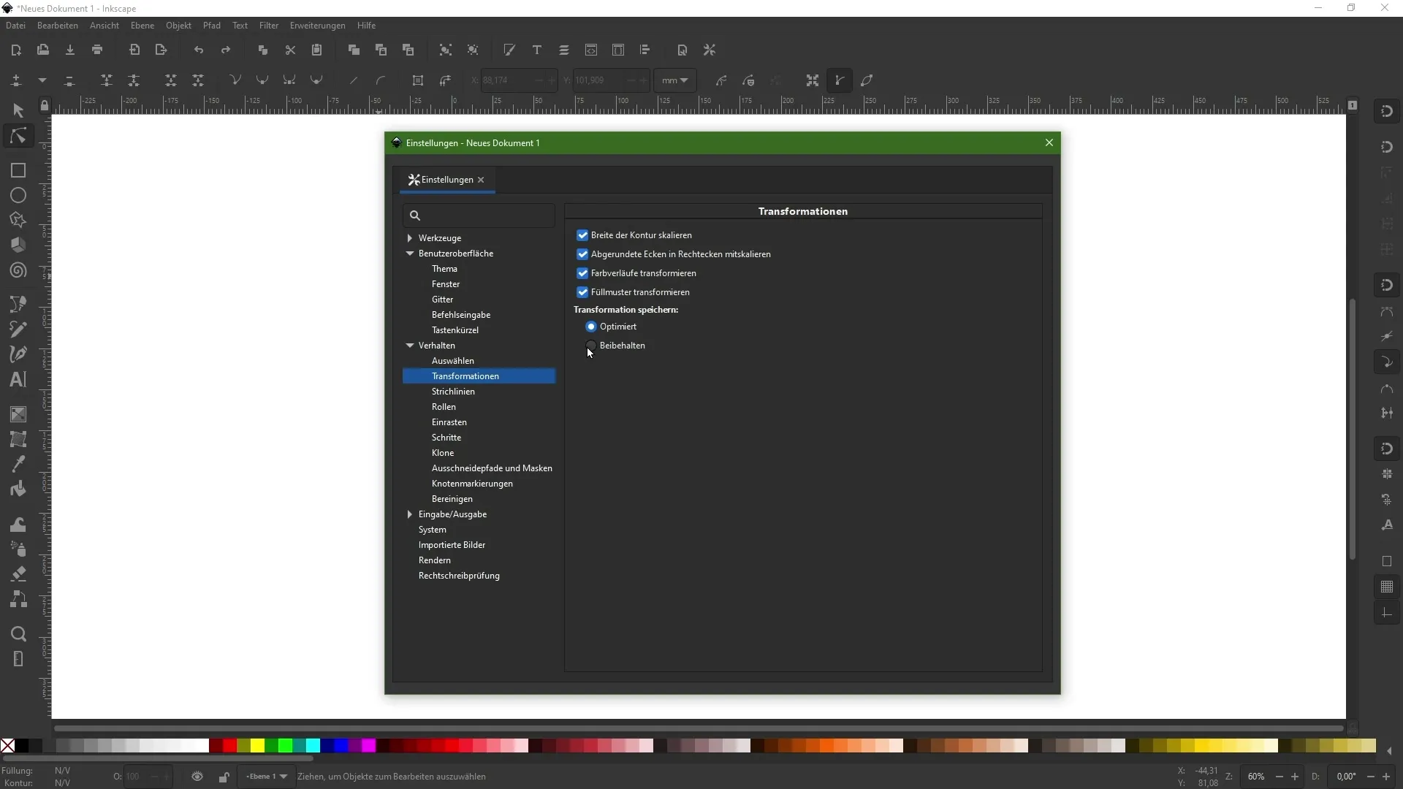Select 'Ausschneidepfade und Masken' entry
Screen dimensions: 1403x789
pos(492,468)
